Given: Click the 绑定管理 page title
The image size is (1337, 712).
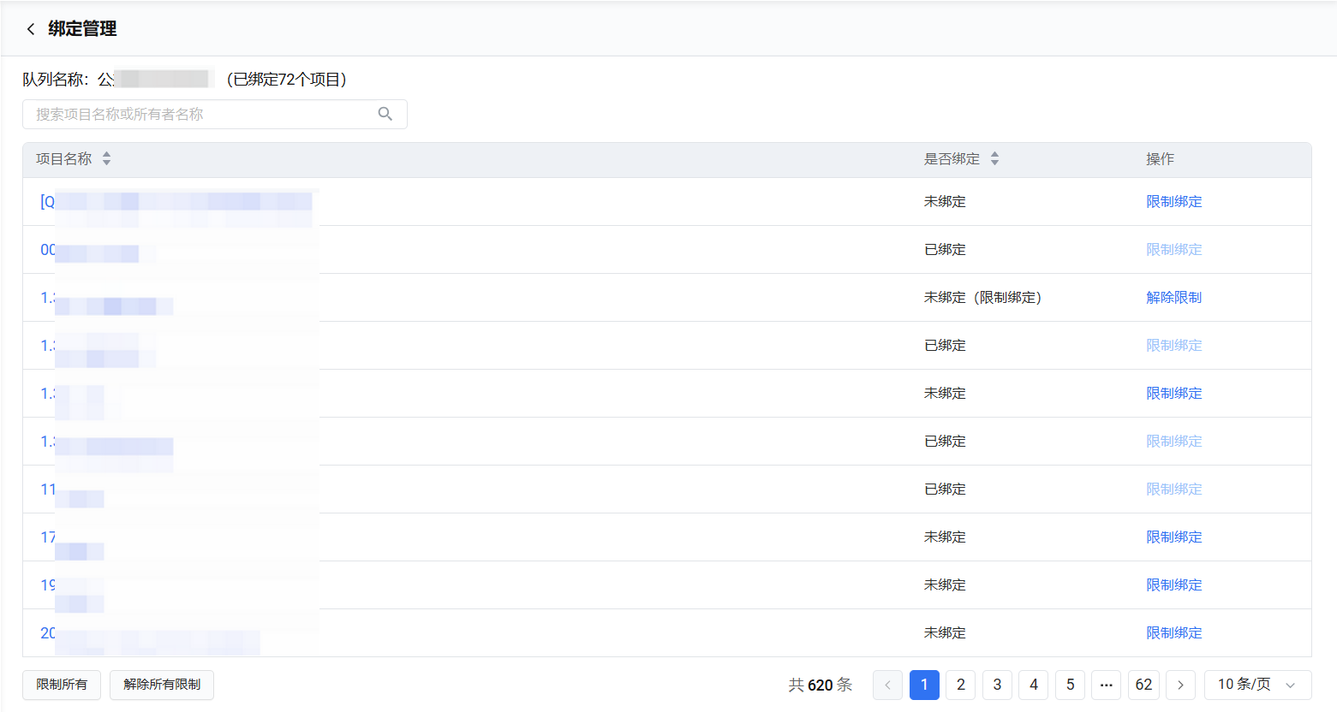Looking at the screenshot, I should 82,29.
